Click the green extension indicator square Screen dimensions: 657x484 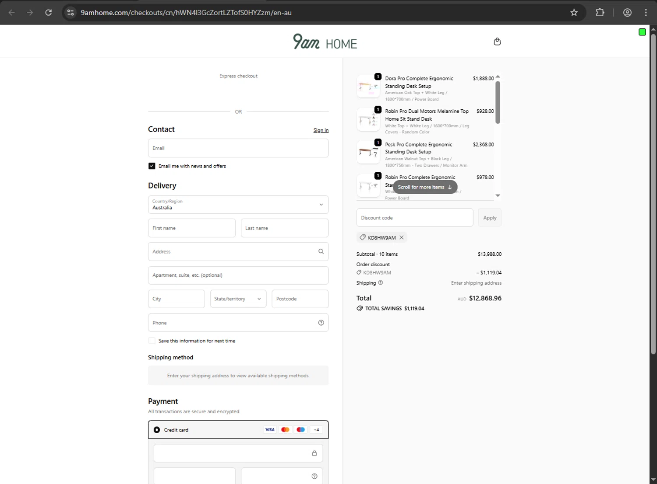point(642,32)
